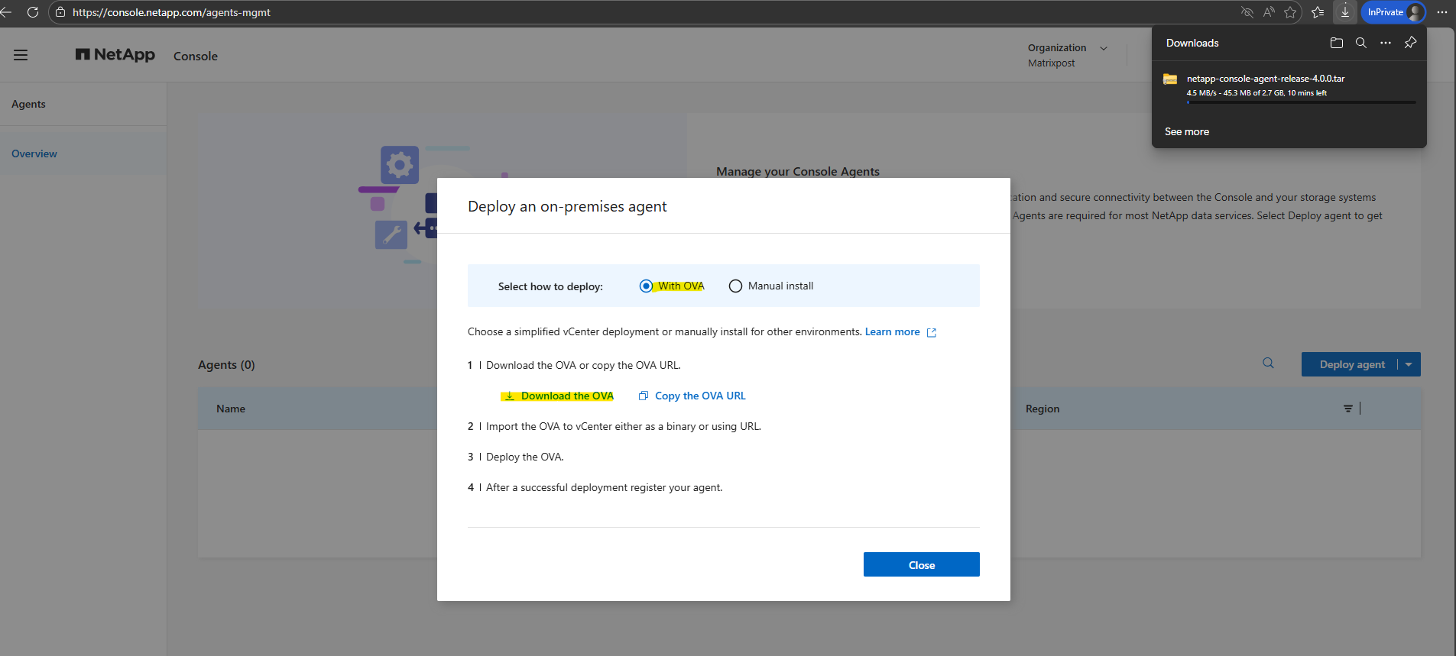The image size is (1456, 656).
Task: Pin the Downloads panel
Action: 1410,43
